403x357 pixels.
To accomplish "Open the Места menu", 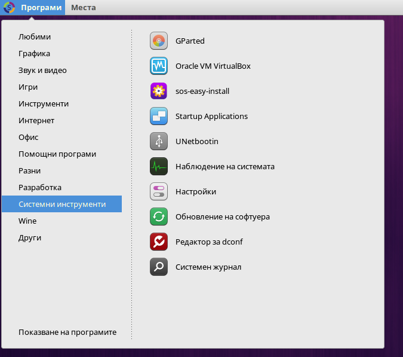I will point(83,7).
